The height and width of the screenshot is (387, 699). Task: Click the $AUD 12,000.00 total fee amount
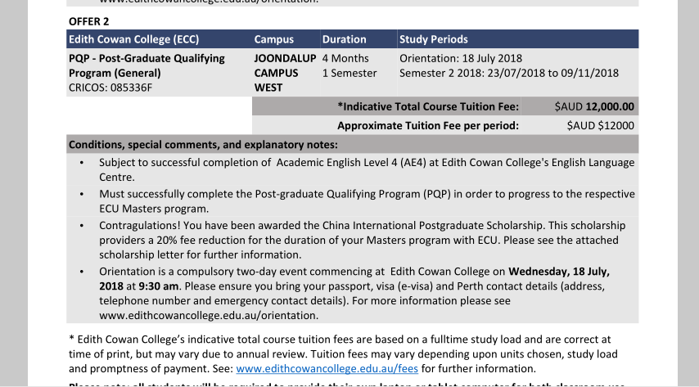[594, 106]
